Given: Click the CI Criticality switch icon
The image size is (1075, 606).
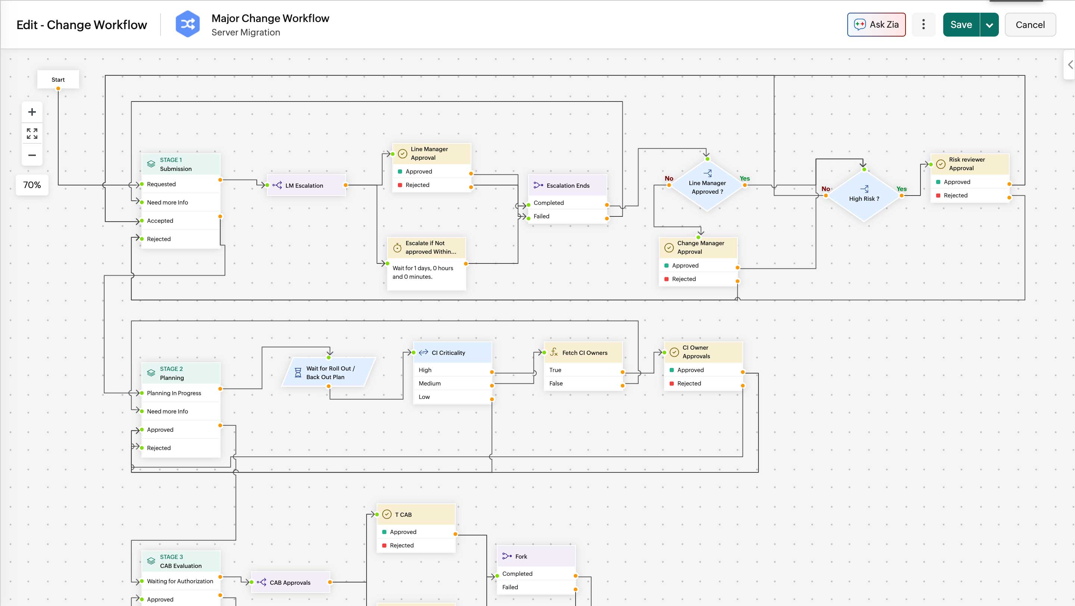Looking at the screenshot, I should point(423,352).
